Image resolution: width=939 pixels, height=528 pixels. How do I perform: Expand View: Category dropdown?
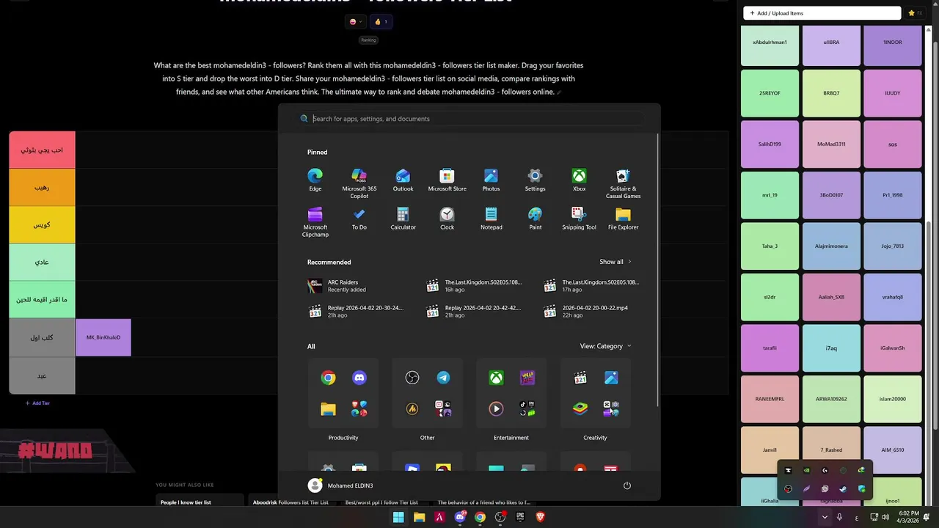[x=605, y=346]
